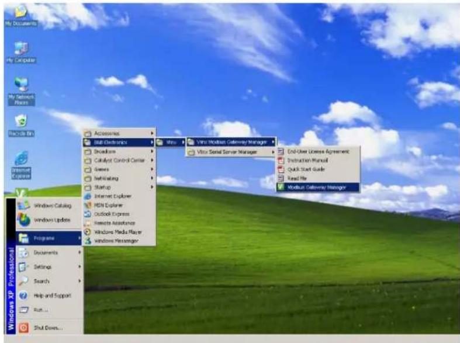Open Windows Messenger from Programs menu
The height and width of the screenshot is (343, 460).
[x=119, y=241]
